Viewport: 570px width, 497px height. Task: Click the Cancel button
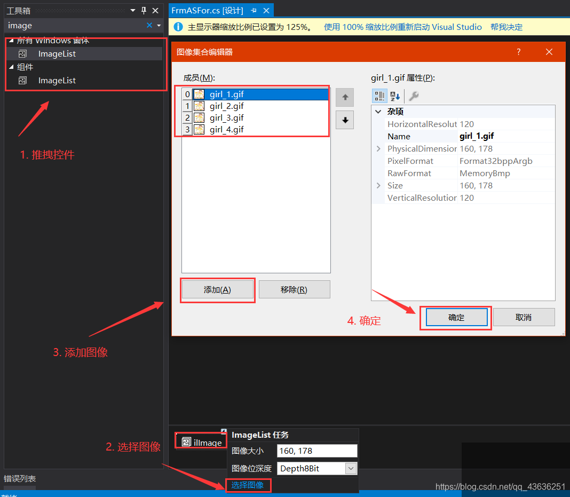524,318
